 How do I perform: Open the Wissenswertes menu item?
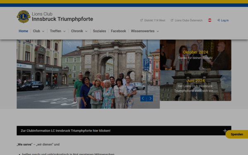point(143,31)
